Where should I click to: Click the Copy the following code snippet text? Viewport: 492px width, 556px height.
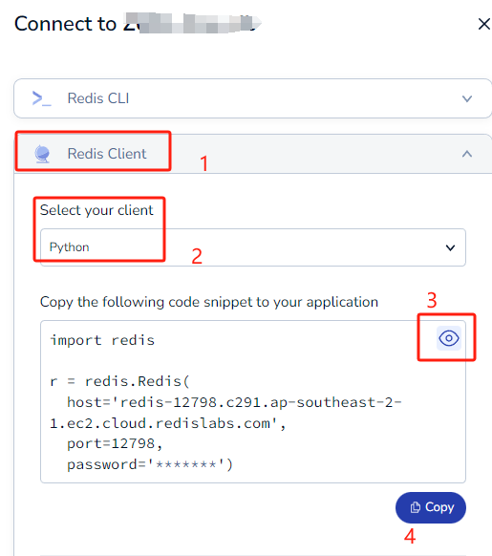pos(209,302)
